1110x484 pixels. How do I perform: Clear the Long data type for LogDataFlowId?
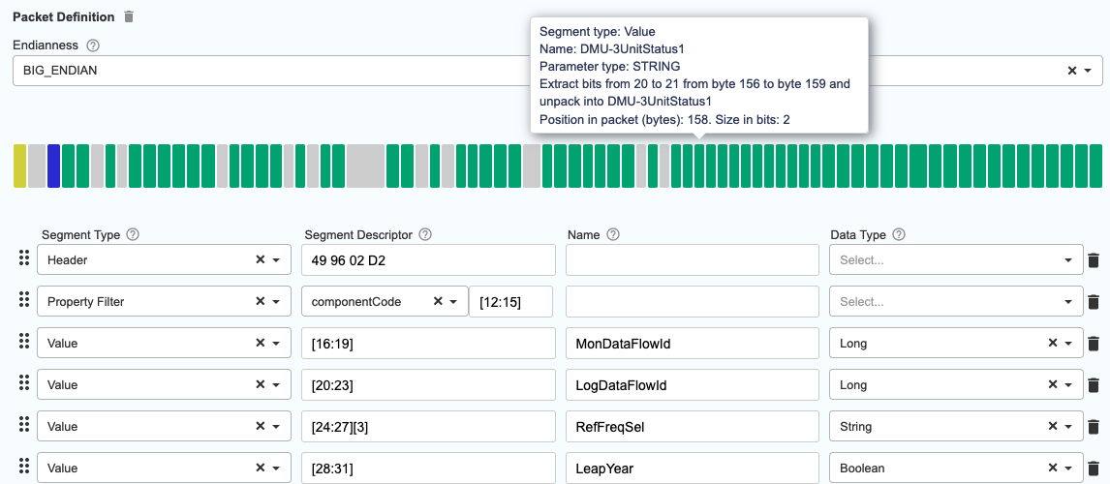point(1052,385)
